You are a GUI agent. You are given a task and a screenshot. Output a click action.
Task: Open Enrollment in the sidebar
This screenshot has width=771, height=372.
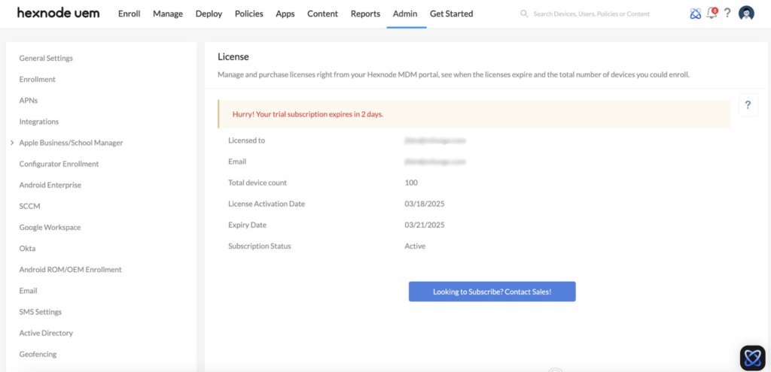pos(38,79)
